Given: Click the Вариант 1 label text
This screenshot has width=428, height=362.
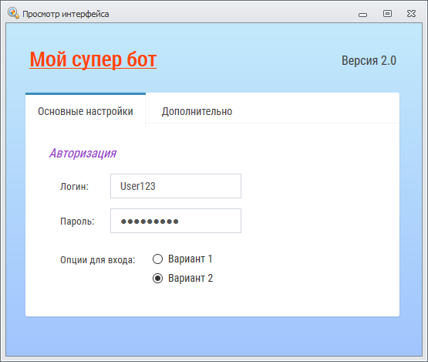Looking at the screenshot, I should click(190, 259).
